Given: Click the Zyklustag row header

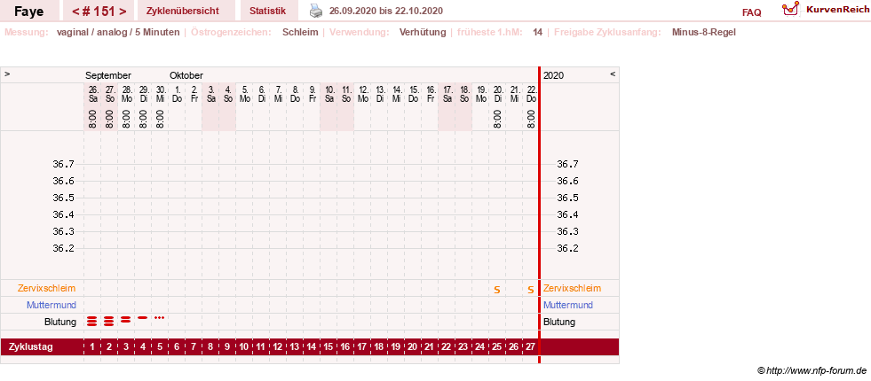Looking at the screenshot, I should [x=31, y=346].
